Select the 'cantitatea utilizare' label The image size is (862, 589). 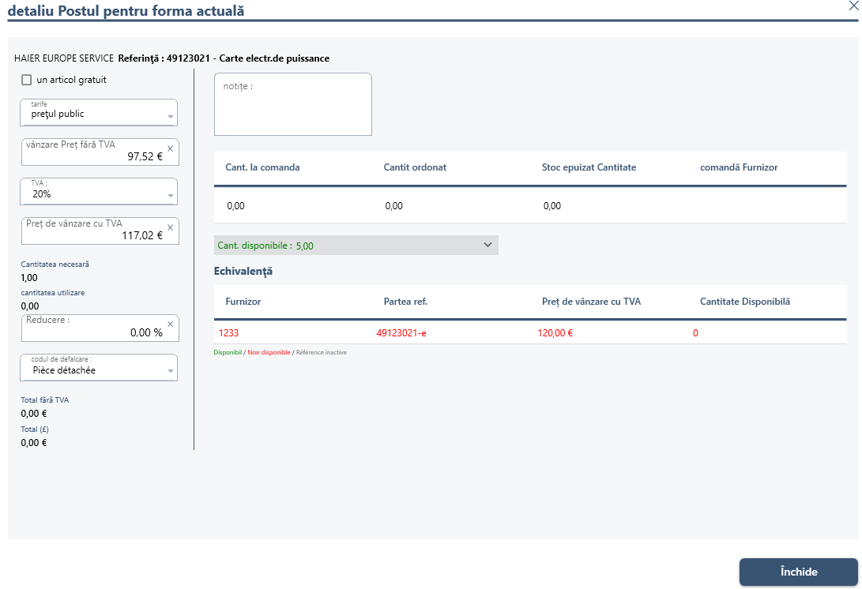pyautogui.click(x=53, y=293)
